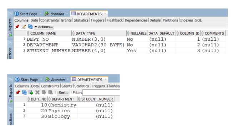Click the Details tab label
243x130 pixels.
(155, 20)
